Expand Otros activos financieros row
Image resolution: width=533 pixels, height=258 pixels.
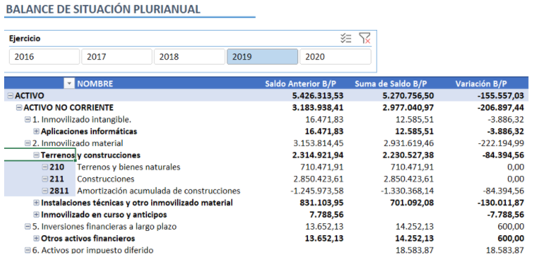click(36, 239)
